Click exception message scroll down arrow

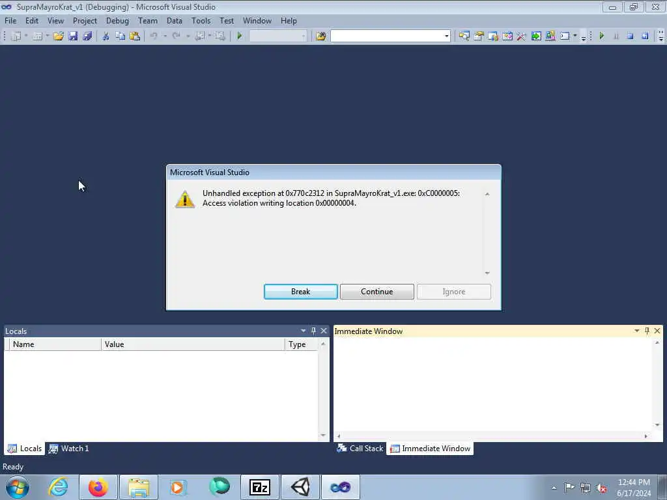[x=487, y=273]
